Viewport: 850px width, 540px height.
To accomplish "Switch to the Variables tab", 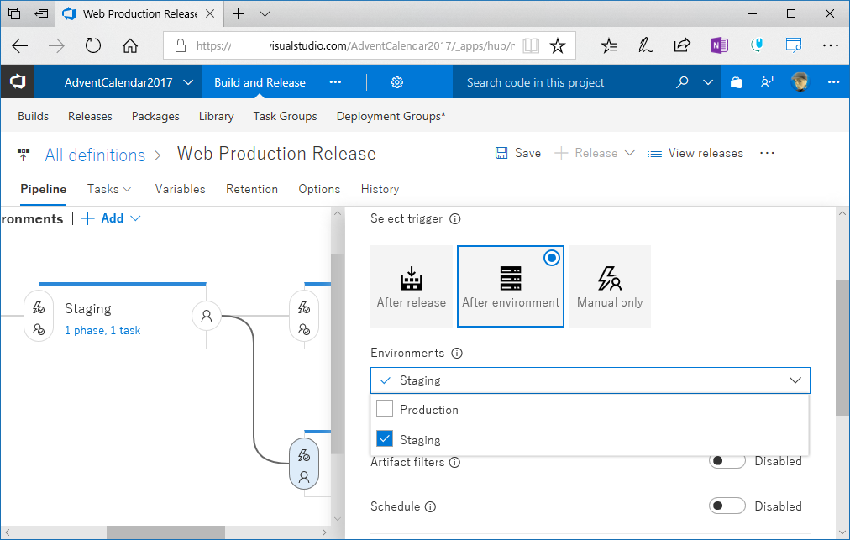I will tap(180, 189).
